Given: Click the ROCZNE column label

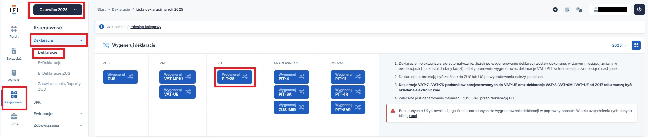Looking at the screenshot, I should coord(337,63).
